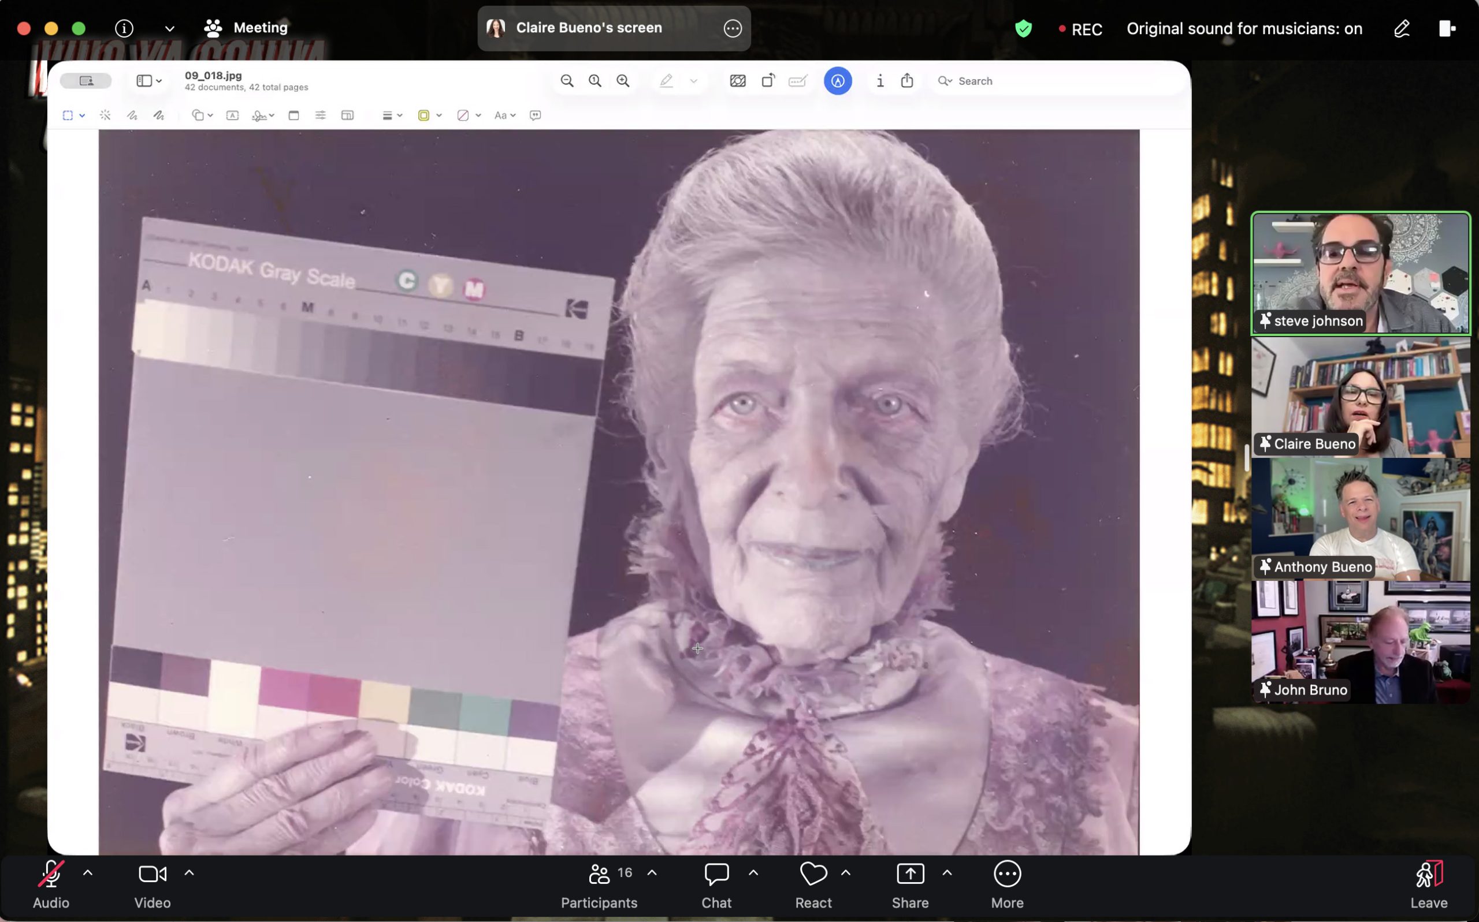Click the screen-sharing presenter pill in Preview

click(86, 80)
